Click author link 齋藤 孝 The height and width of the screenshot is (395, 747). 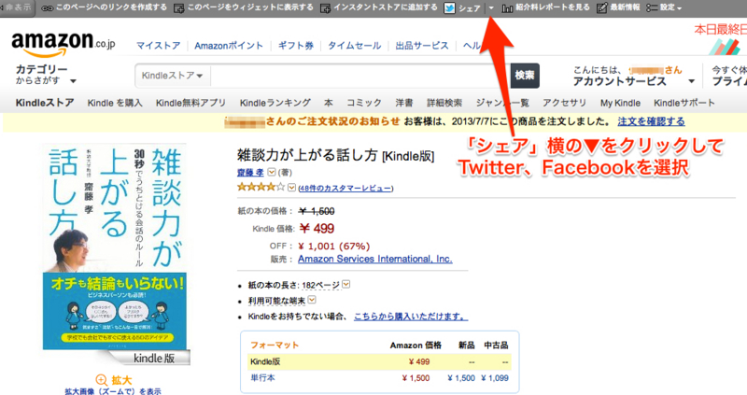click(x=250, y=172)
